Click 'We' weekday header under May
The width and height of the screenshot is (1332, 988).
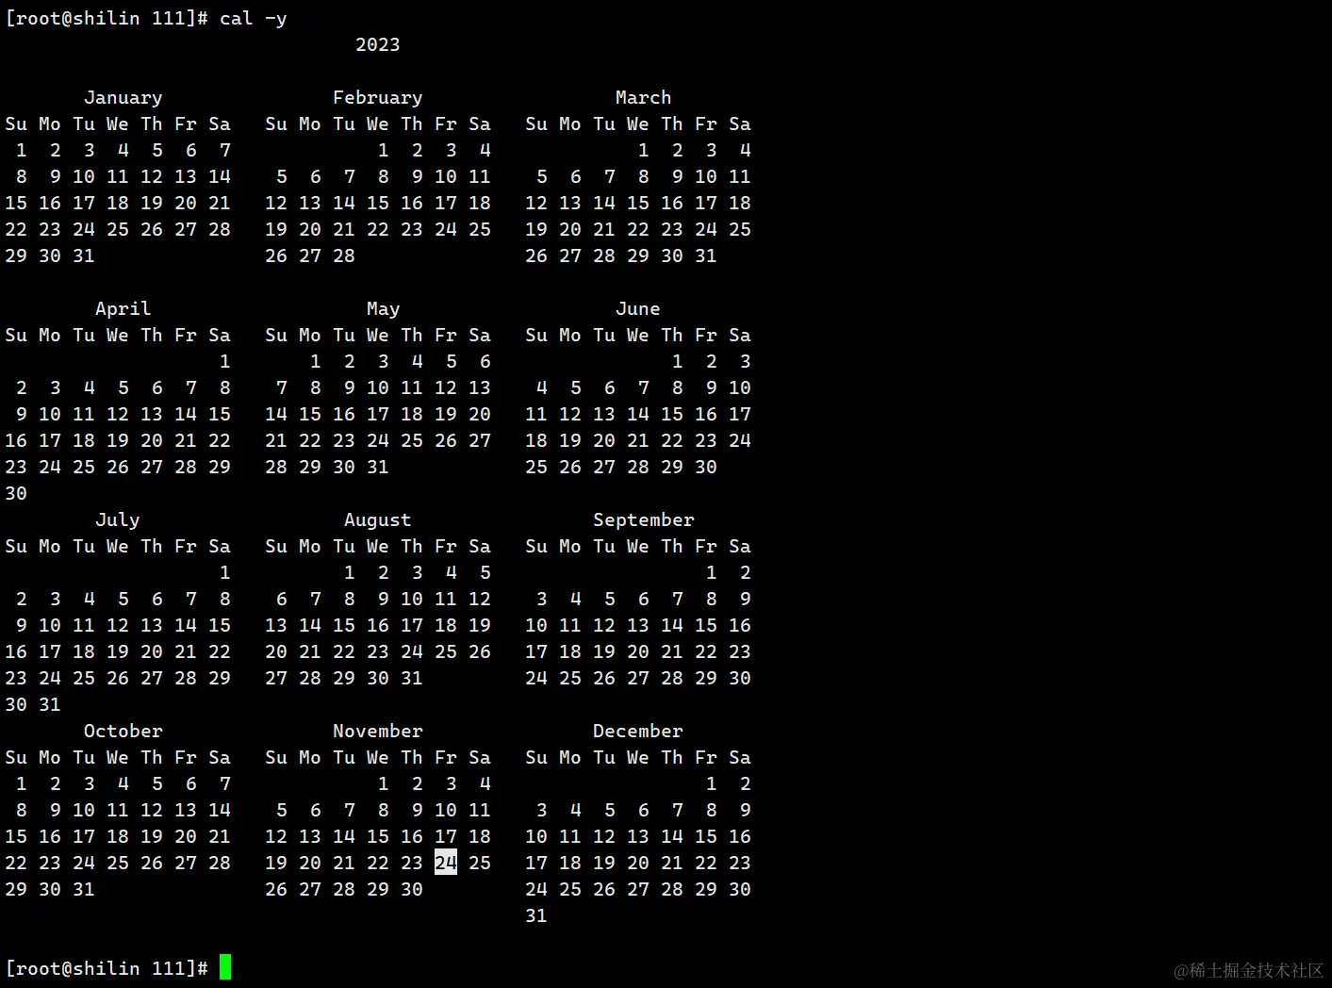378,335
